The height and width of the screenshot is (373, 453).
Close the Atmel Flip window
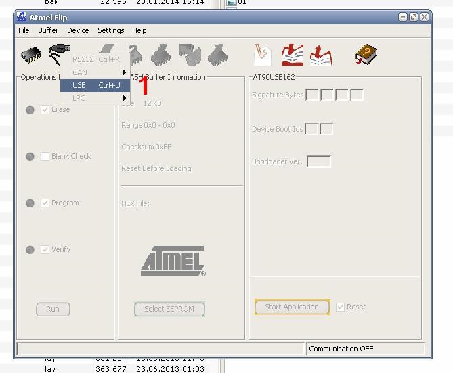click(x=425, y=17)
